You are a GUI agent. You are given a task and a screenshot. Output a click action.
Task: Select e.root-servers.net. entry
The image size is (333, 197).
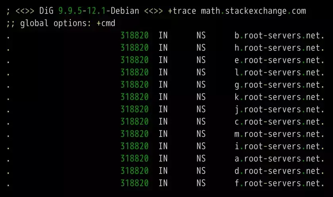pyautogui.click(x=279, y=60)
